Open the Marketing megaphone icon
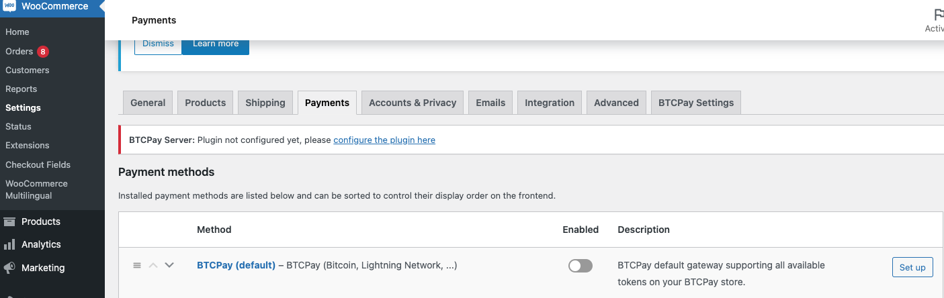 (x=9, y=268)
